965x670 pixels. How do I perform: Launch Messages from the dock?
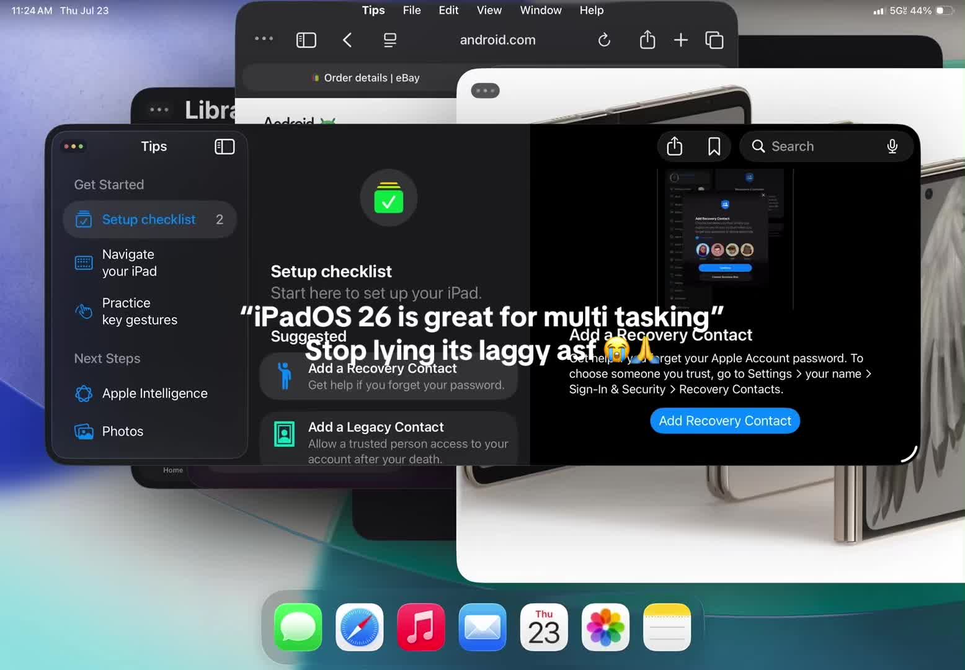coord(298,627)
